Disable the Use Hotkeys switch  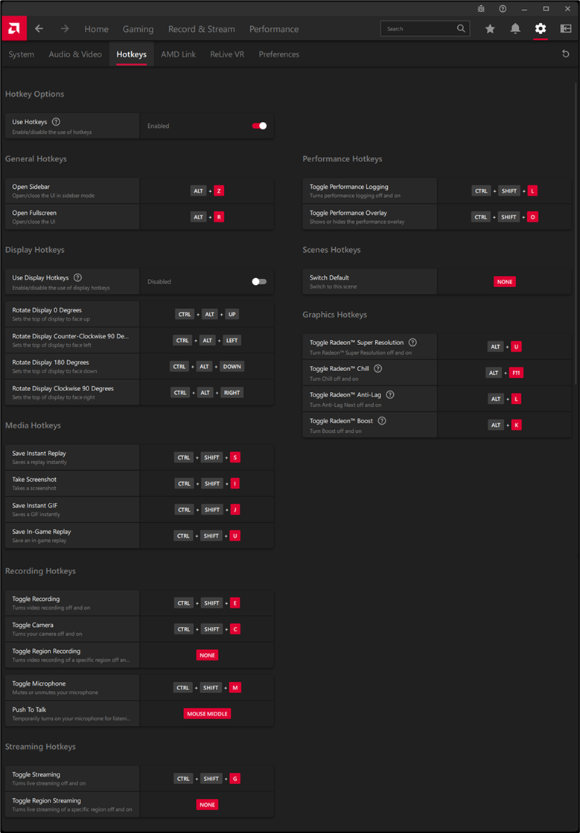coord(259,126)
